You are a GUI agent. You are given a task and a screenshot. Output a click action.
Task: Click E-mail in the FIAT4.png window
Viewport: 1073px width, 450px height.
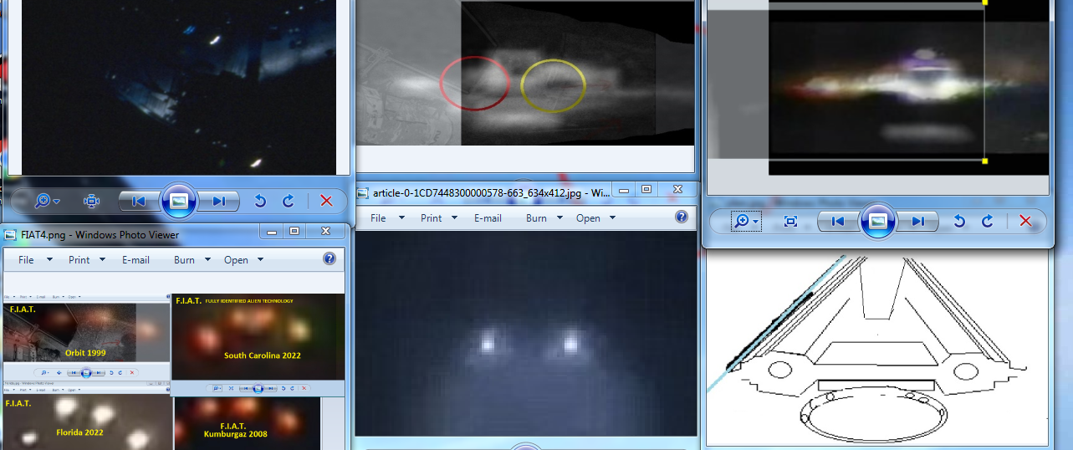135,260
